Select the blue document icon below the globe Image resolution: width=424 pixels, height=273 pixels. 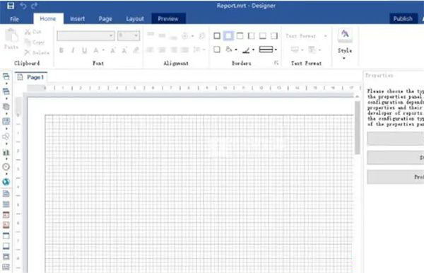(6, 194)
